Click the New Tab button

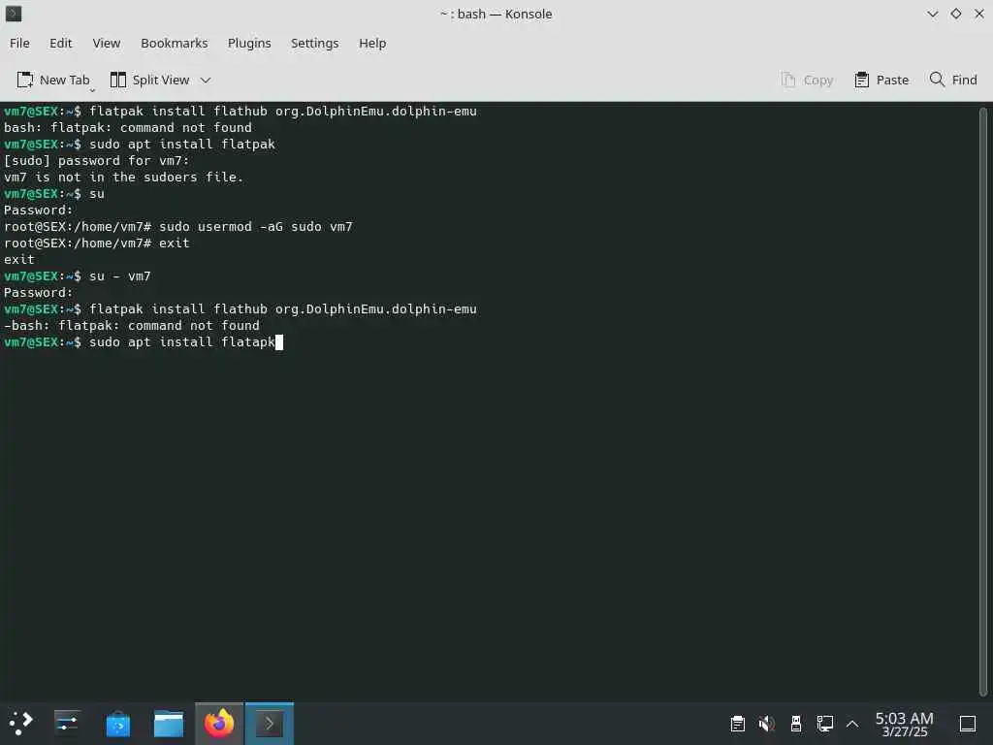(x=53, y=80)
